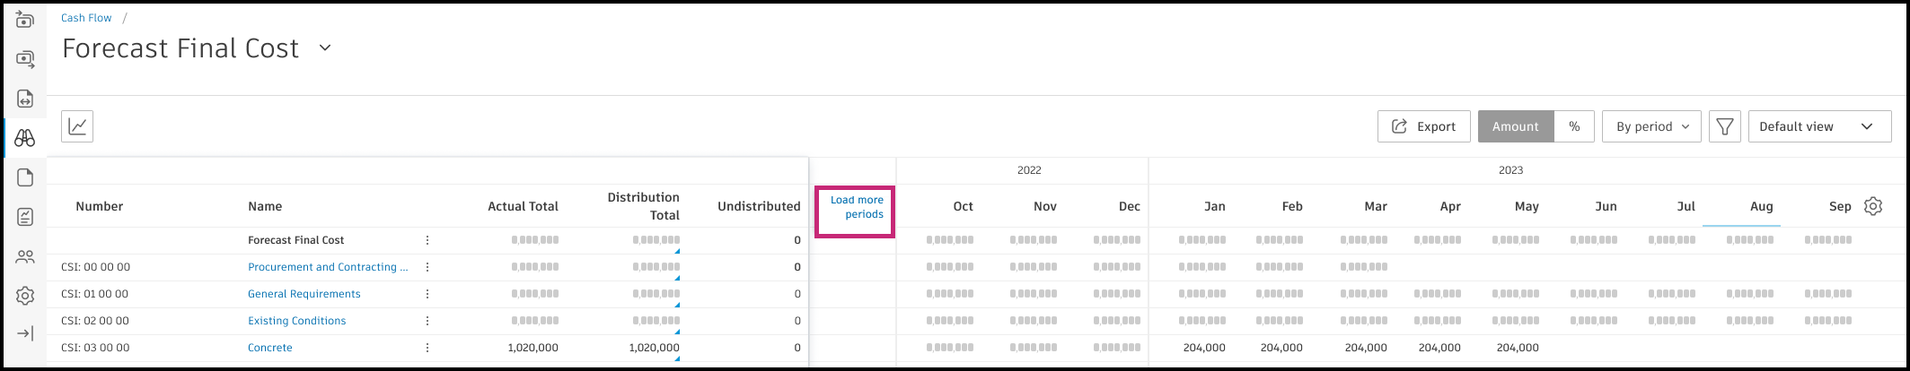Open table column settings gear
1910x371 pixels.
click(x=1872, y=206)
